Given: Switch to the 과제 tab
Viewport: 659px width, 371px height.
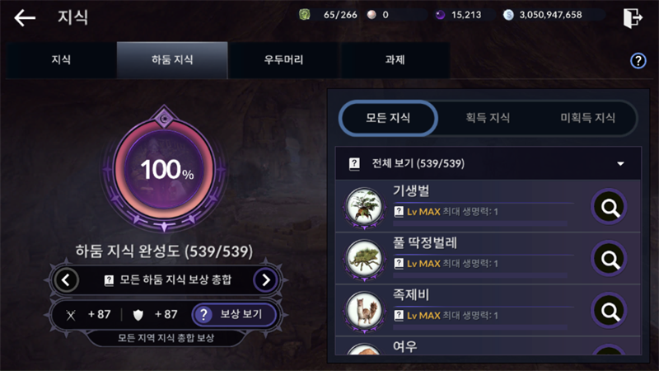Looking at the screenshot, I should point(395,60).
